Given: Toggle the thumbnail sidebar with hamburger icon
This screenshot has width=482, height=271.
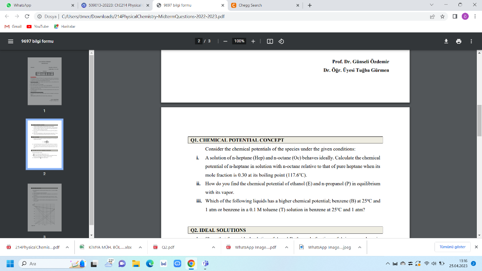Looking at the screenshot, I should click(x=10, y=41).
